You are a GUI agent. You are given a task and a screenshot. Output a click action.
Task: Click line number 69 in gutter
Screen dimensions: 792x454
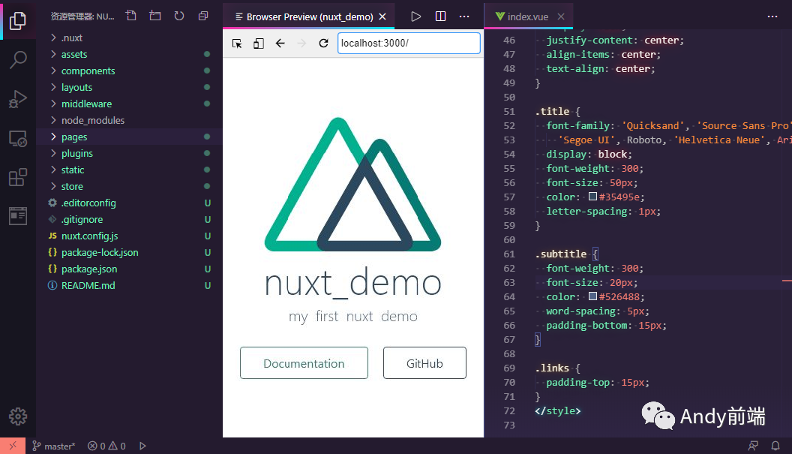[x=509, y=368]
